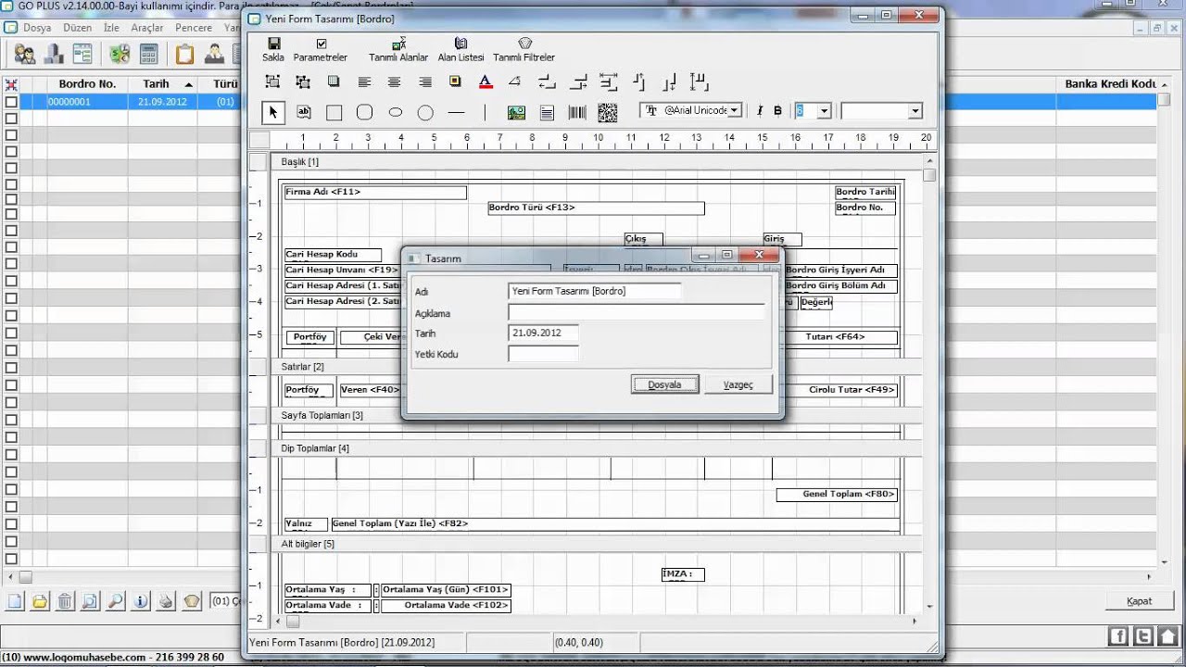Image resolution: width=1186 pixels, height=667 pixels.
Task: Insert a barcode element
Action: click(577, 112)
